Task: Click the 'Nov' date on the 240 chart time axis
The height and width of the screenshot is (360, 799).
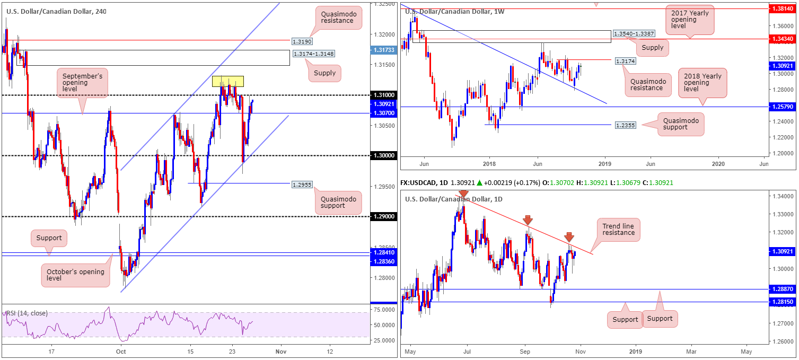Action: tap(281, 351)
